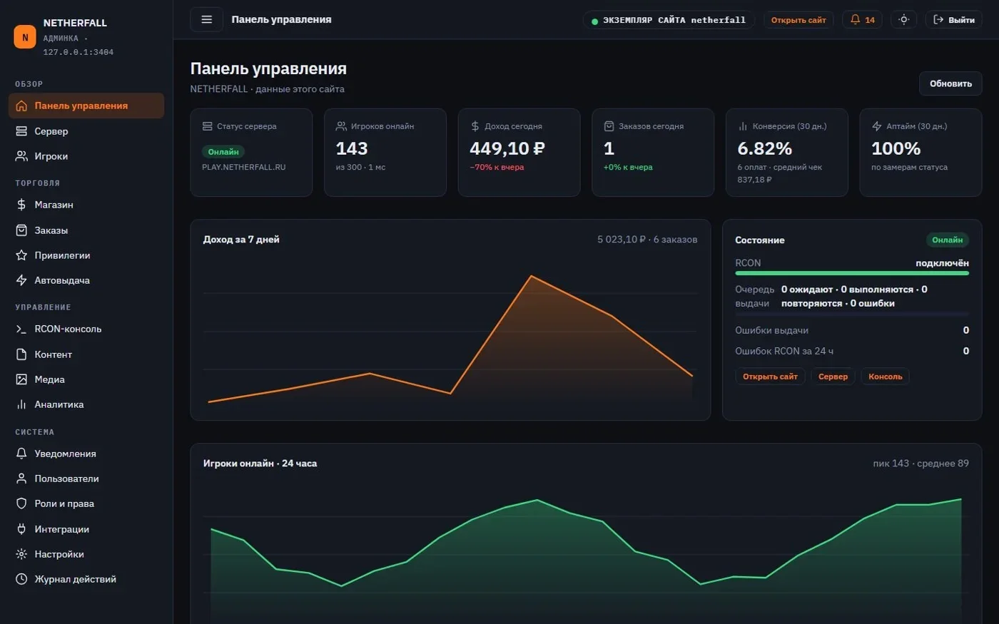Screen dimensions: 999x624
Task: Click the Аптайм value 100%
Action: point(896,148)
